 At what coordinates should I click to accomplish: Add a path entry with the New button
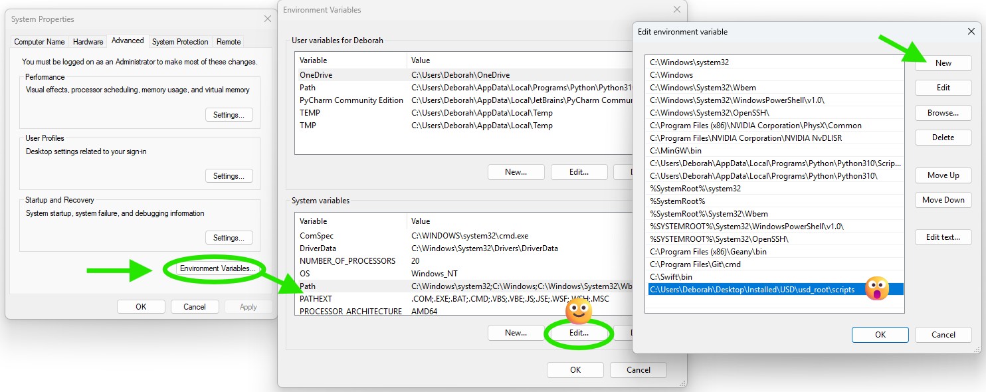pyautogui.click(x=942, y=63)
